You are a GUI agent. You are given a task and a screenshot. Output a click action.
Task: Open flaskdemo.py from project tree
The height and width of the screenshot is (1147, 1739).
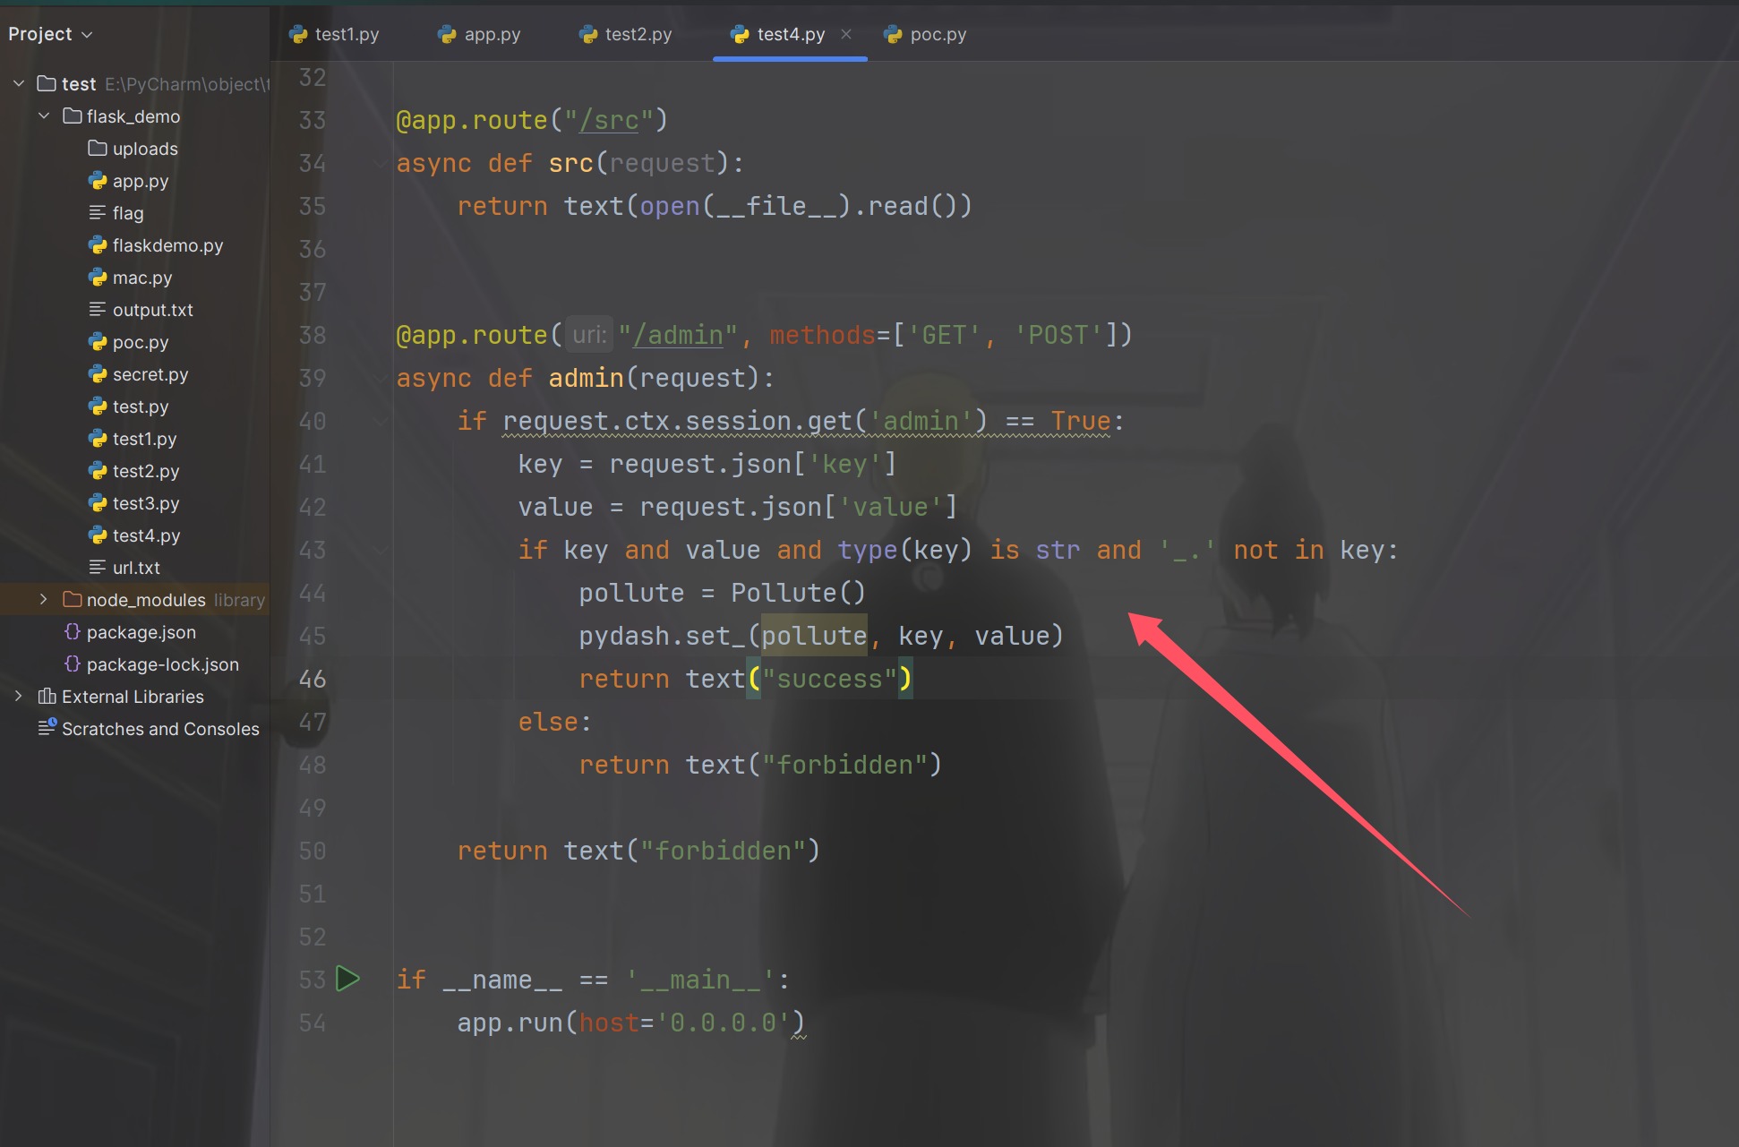167,244
